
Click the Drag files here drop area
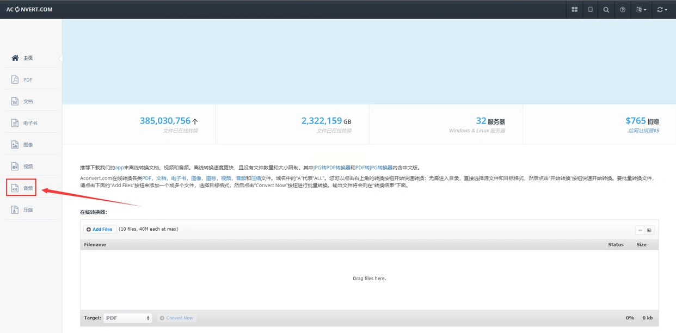click(x=369, y=279)
